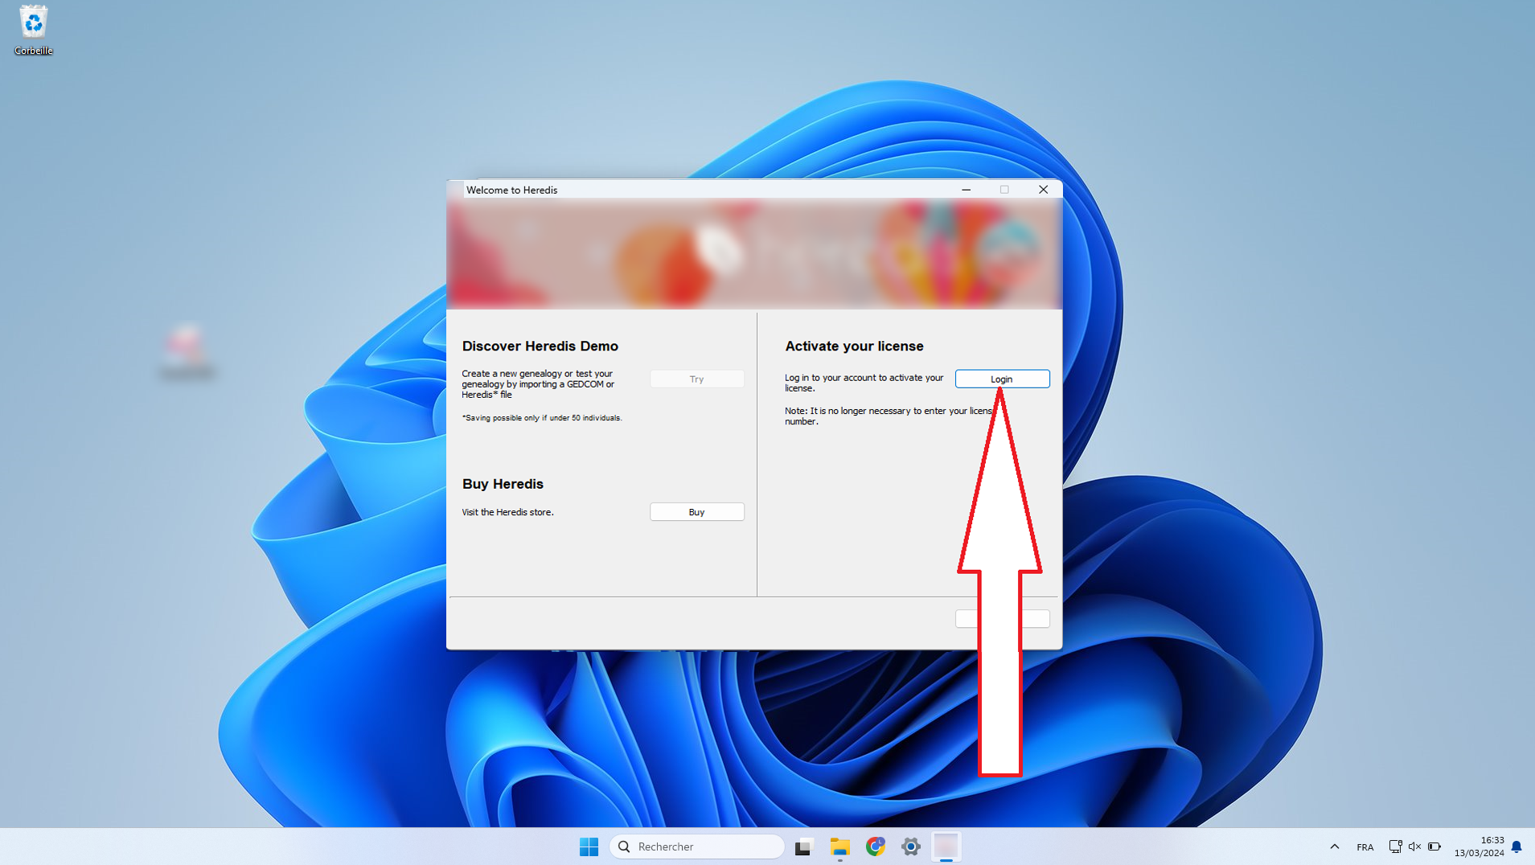Minimize the Welcome to Heredis window

coord(966,190)
